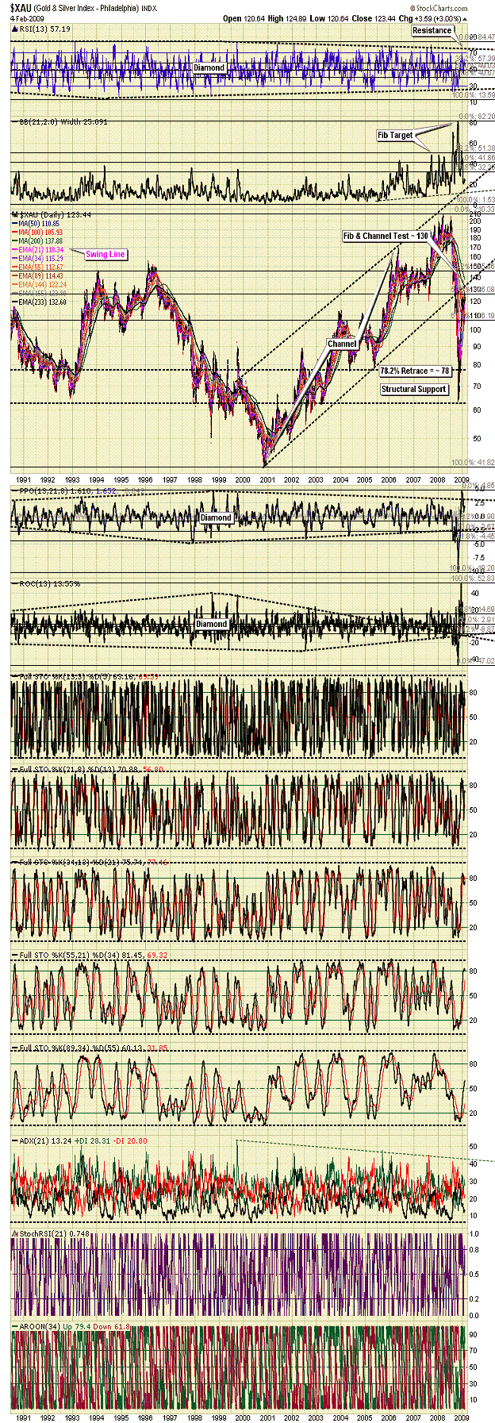Viewport: 495px width, 1423px height.
Task: Select the Resistance annotation label
Action: point(432,30)
